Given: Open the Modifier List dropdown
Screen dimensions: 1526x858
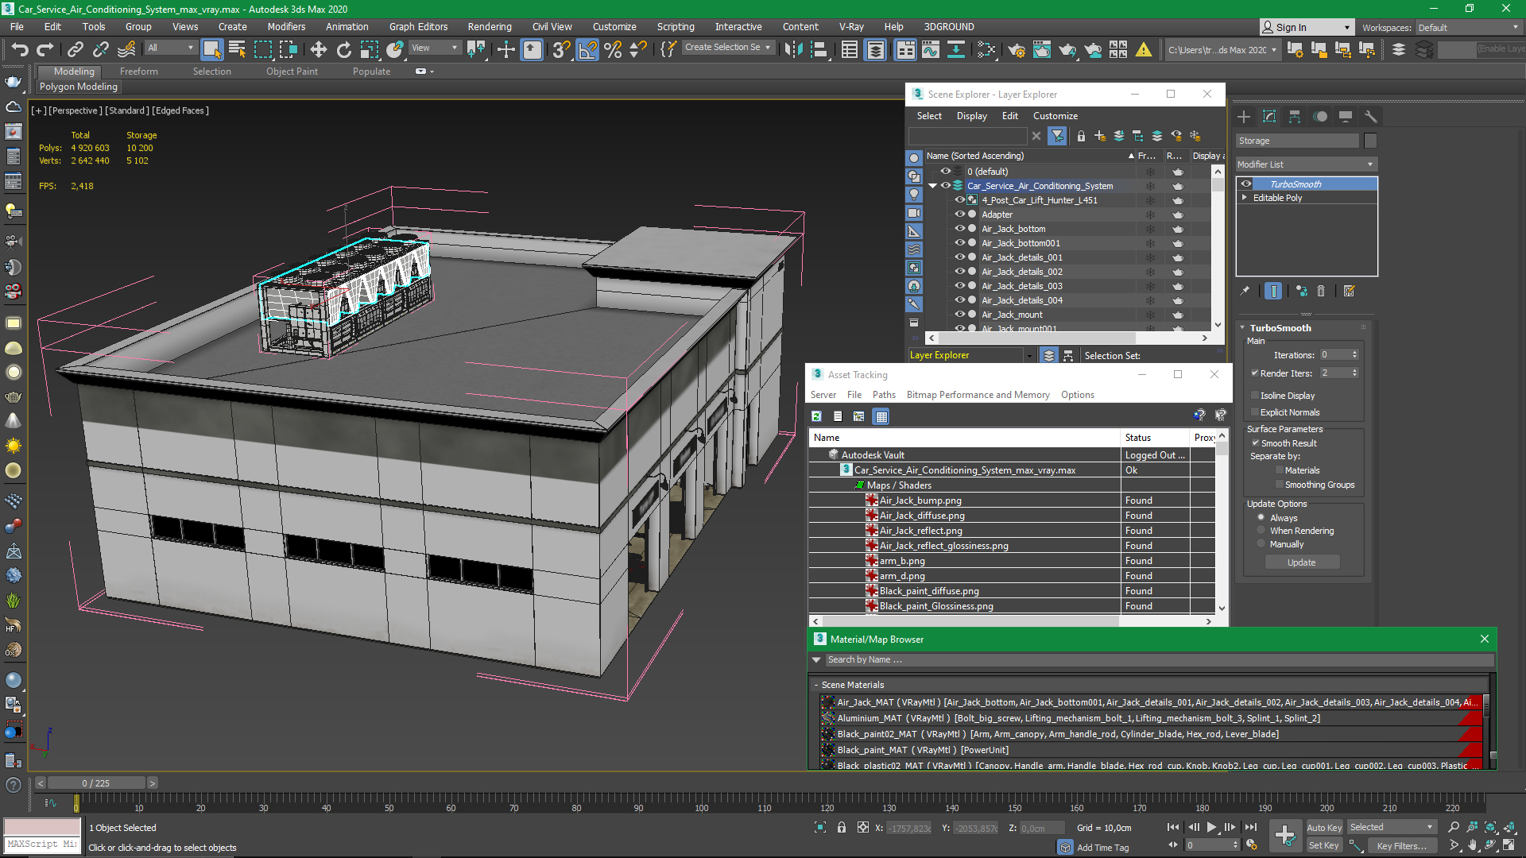Looking at the screenshot, I should [1306, 164].
